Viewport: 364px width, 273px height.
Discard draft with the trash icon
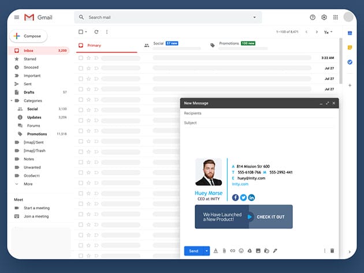pyautogui.click(x=332, y=250)
